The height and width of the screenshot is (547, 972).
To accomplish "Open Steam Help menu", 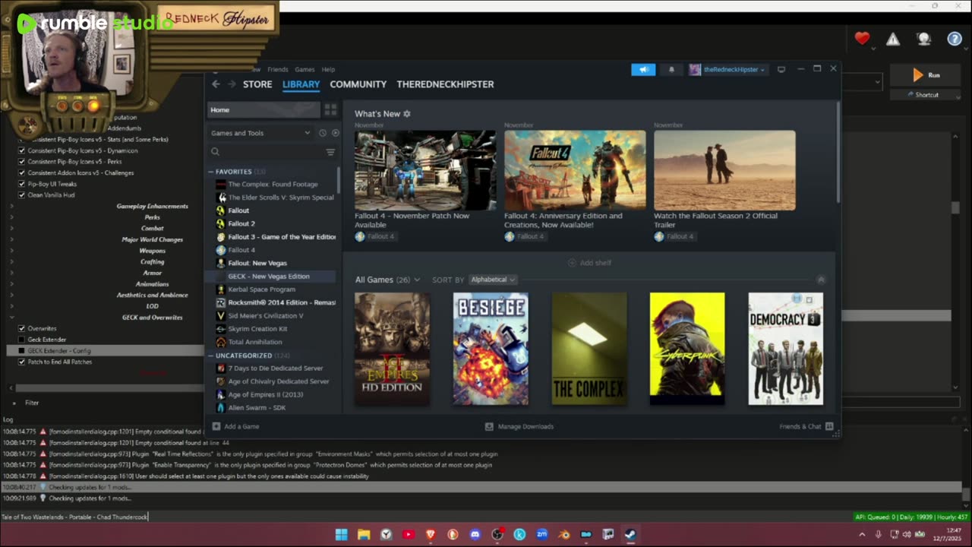I will [x=328, y=69].
